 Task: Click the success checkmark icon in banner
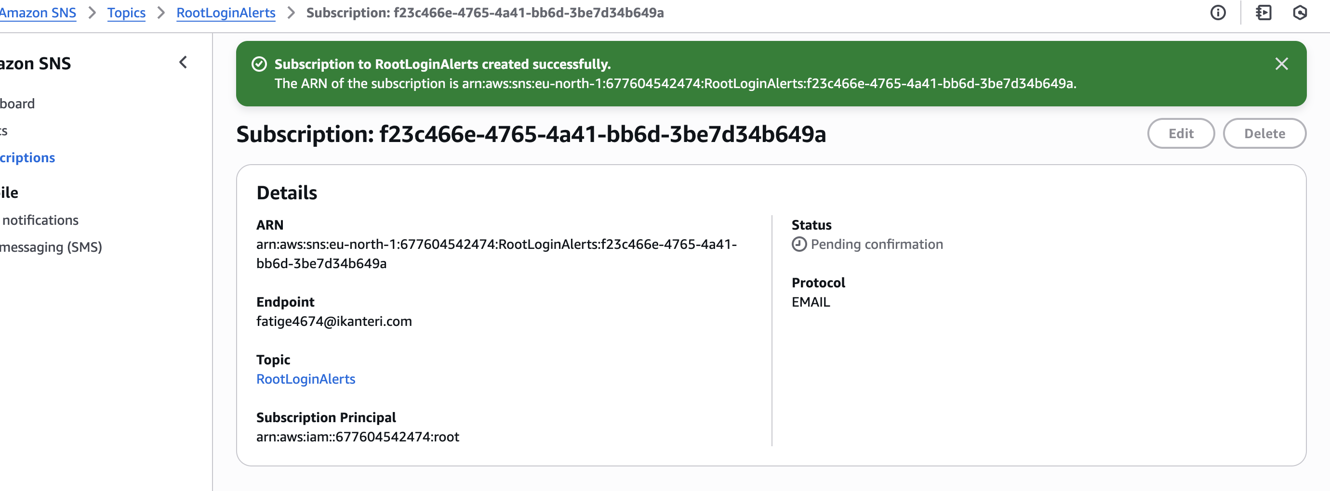pos(259,64)
